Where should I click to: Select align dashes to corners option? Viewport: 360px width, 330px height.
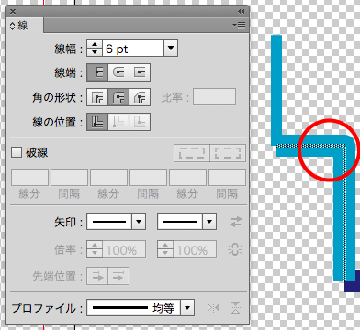[228, 153]
